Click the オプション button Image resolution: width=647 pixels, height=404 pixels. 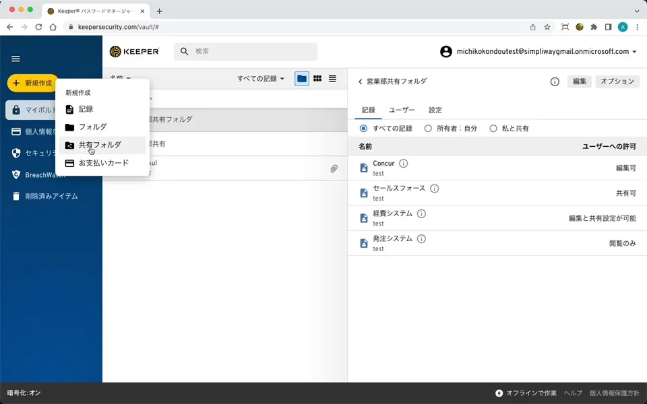(617, 81)
